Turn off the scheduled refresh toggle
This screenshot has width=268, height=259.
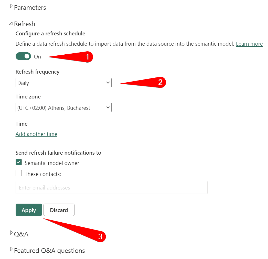point(23,56)
